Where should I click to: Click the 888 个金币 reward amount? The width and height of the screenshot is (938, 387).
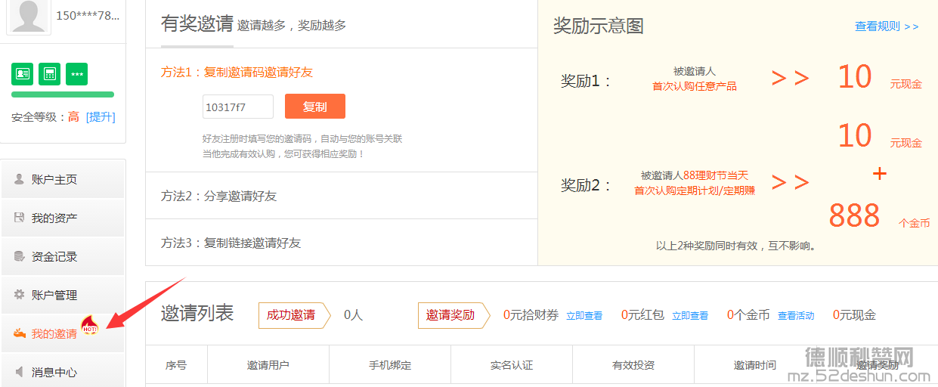click(879, 216)
